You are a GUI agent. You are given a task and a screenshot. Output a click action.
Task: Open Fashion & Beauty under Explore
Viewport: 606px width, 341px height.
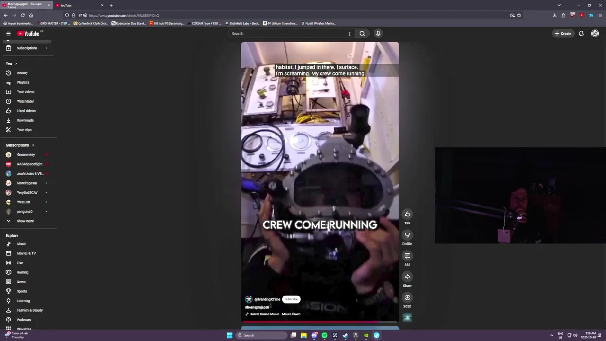click(28, 310)
